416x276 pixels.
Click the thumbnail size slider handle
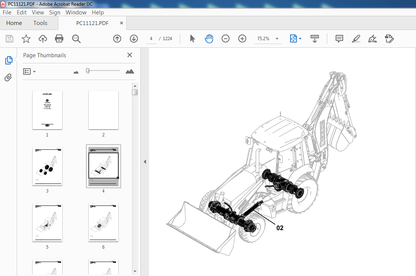[88, 71]
